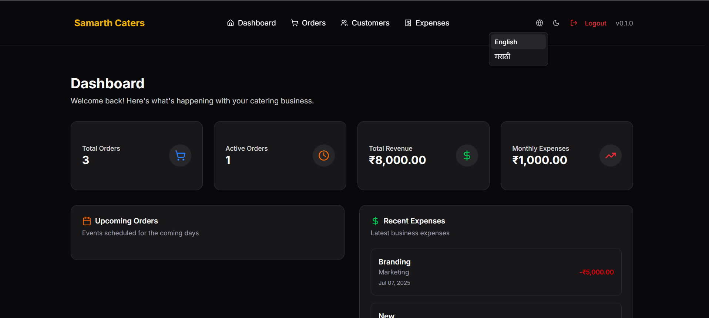Click the dollar icon on Total Revenue card
The height and width of the screenshot is (318, 709).
[467, 155]
